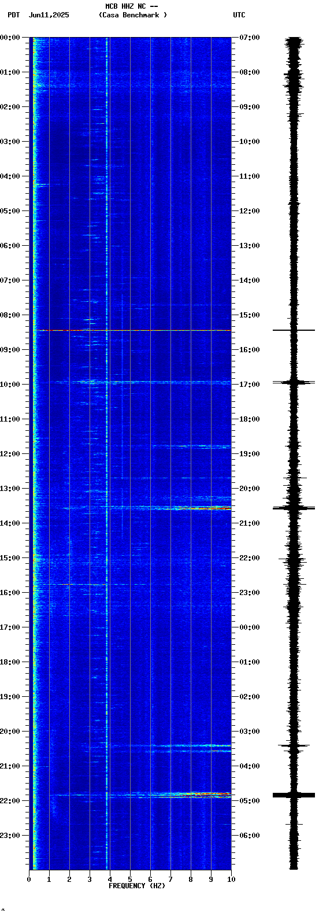Click the PDT 20:00 time tick label
This screenshot has height=916, width=319.
click(x=10, y=732)
